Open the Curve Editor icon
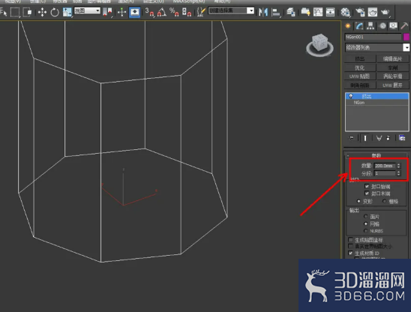 [x=318, y=12]
